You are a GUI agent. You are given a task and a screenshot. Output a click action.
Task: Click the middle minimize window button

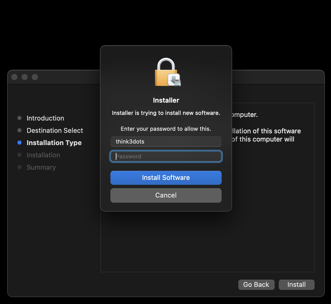point(25,77)
